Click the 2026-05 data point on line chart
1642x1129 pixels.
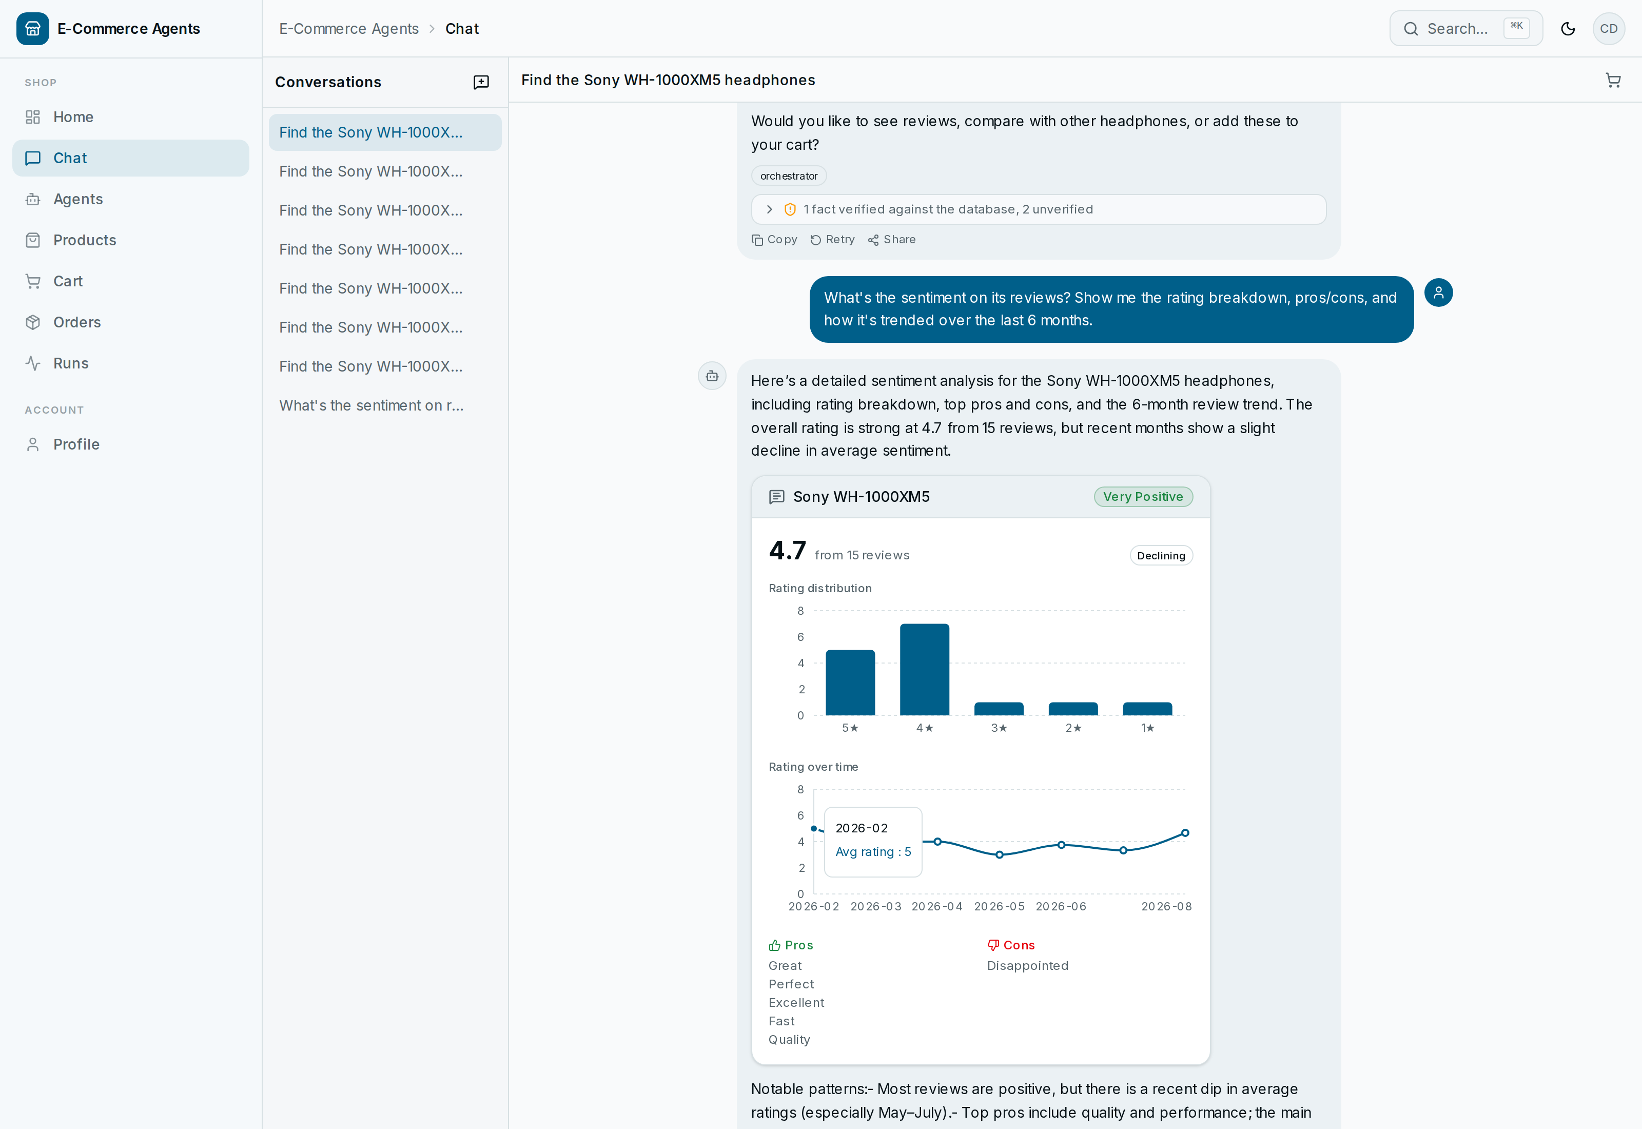click(x=999, y=854)
